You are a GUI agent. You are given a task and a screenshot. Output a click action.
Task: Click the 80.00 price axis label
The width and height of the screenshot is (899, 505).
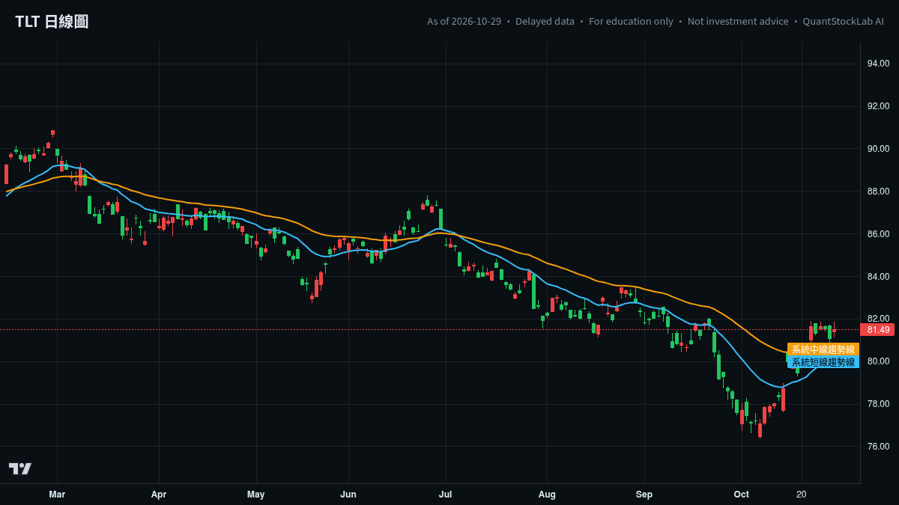(878, 361)
